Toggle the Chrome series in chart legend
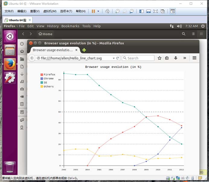 coord(48,78)
